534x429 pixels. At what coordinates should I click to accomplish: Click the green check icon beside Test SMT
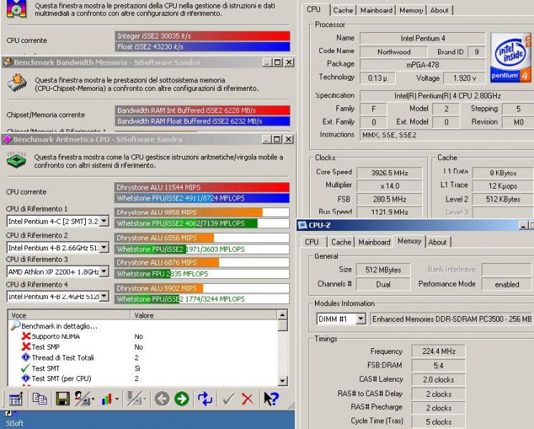25,368
